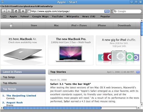Open the Window menu
This screenshot has width=143, height=112.
point(42,6)
